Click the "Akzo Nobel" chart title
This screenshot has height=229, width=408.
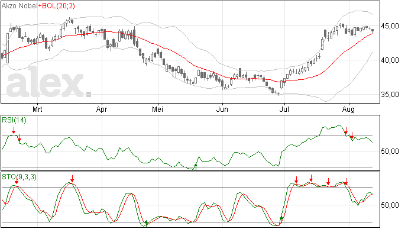click(x=20, y=6)
